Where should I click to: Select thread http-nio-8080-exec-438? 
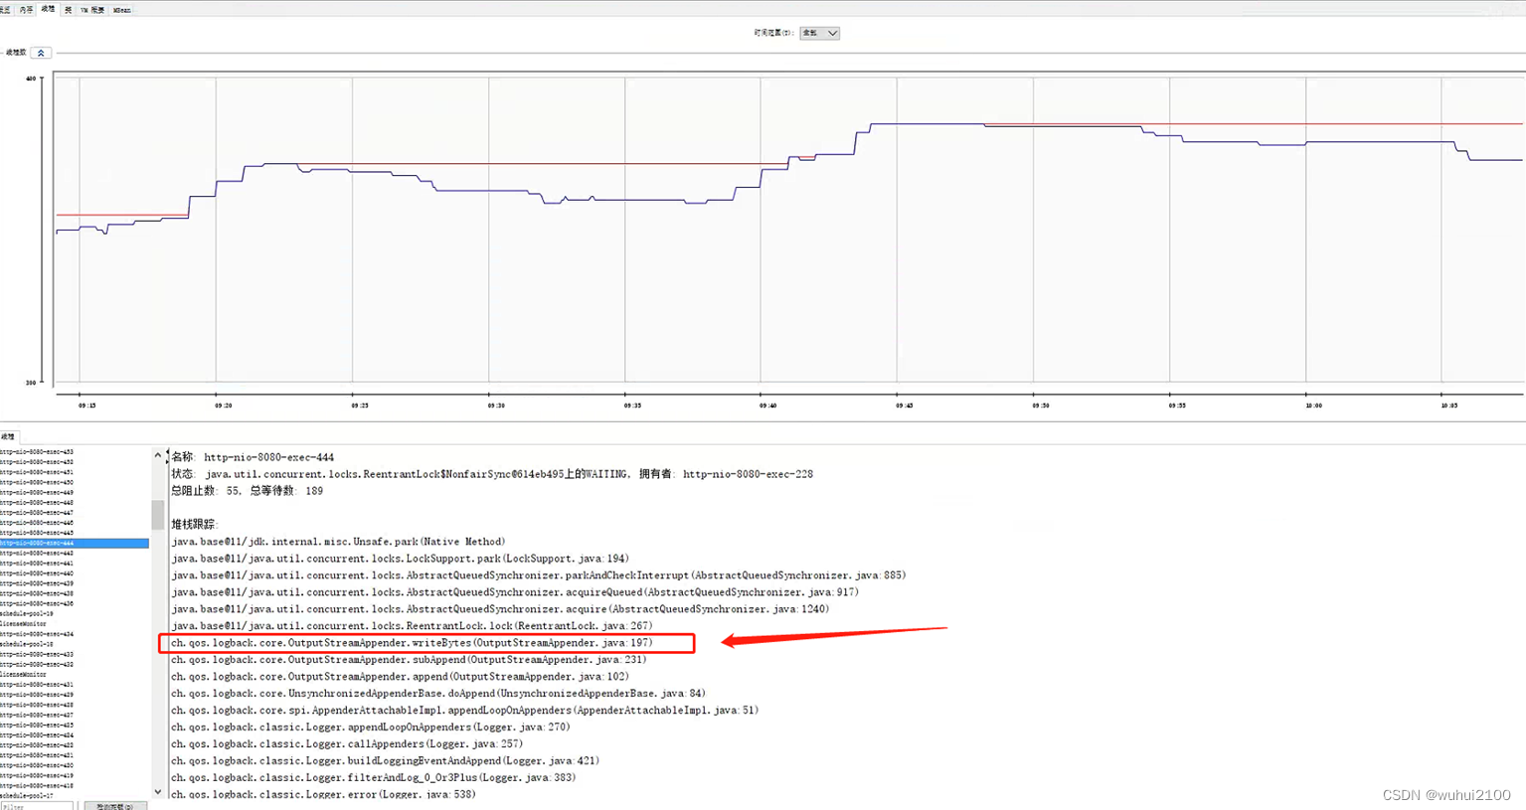click(37, 593)
